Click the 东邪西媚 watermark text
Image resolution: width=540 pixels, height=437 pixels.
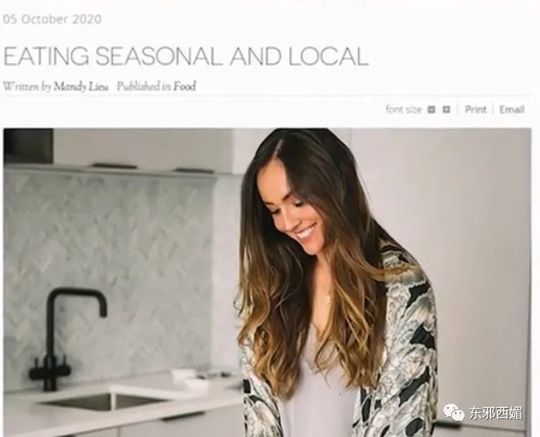[x=496, y=413]
